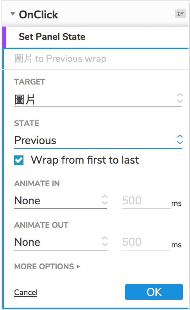190x310 pixels.
Task: Click the ANIMATE IN dropdown arrows
Action: [x=104, y=200]
